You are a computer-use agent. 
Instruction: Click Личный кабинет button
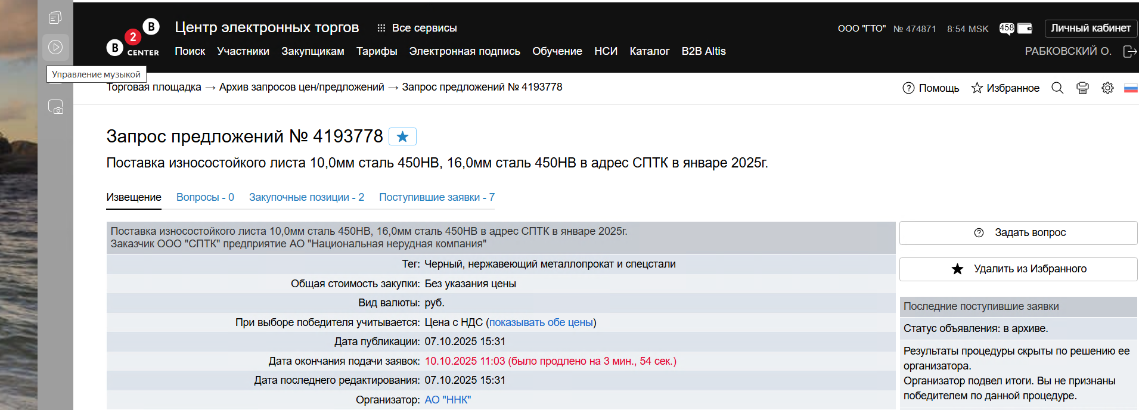coord(1091,28)
